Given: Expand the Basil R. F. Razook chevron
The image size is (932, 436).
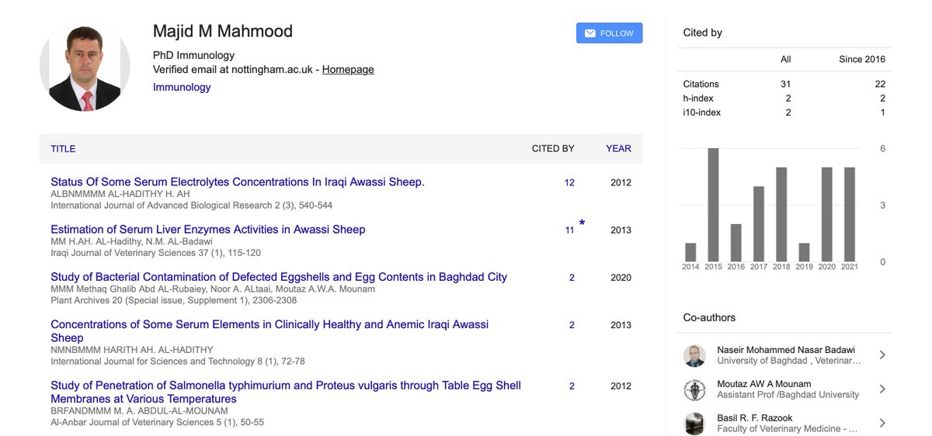Looking at the screenshot, I should pos(882,424).
